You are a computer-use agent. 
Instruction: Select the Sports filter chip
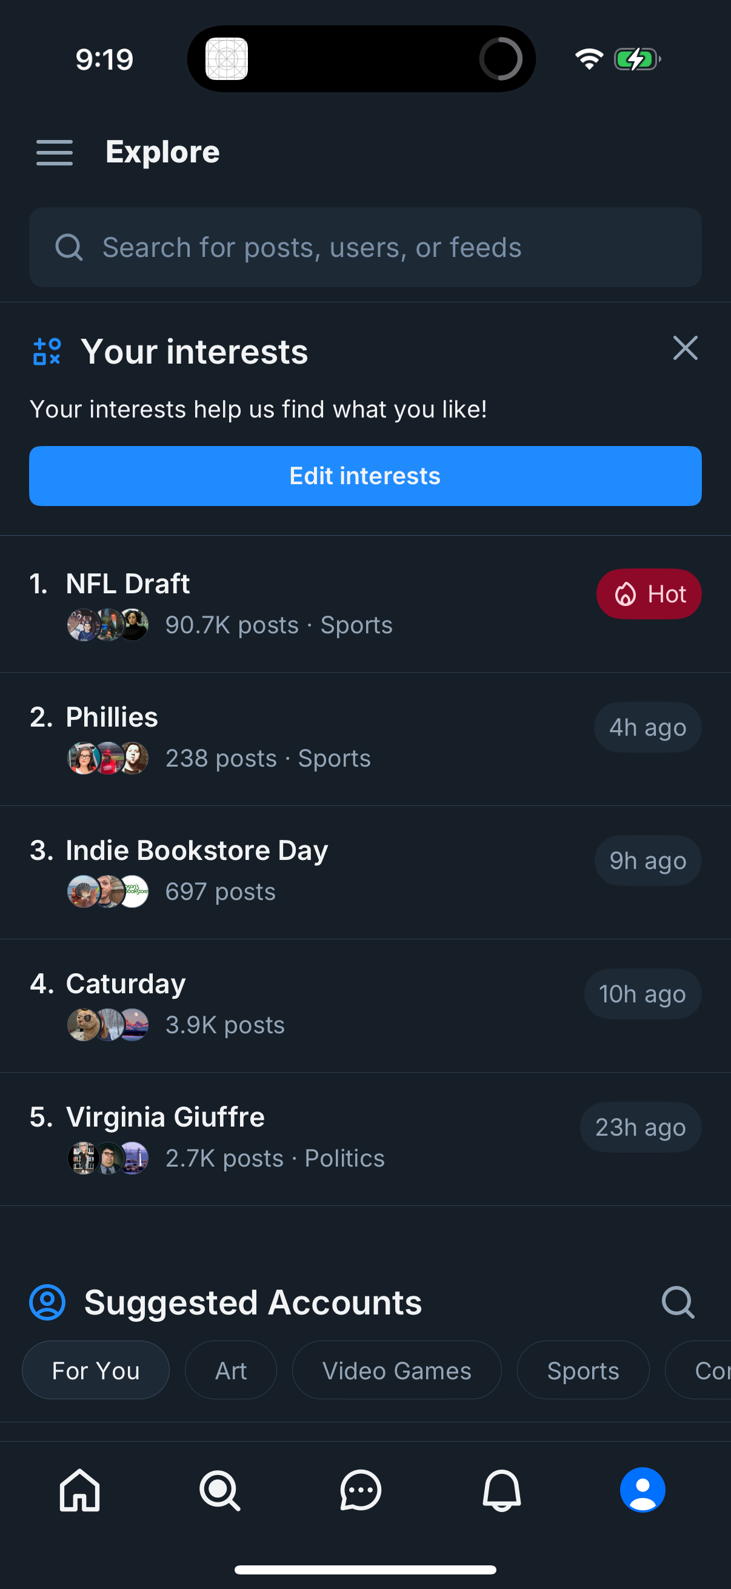pyautogui.click(x=583, y=1371)
